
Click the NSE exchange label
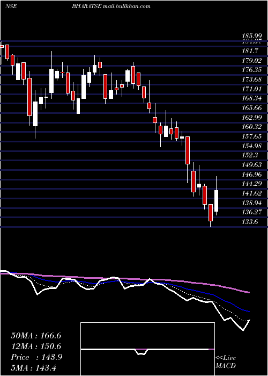11,6
